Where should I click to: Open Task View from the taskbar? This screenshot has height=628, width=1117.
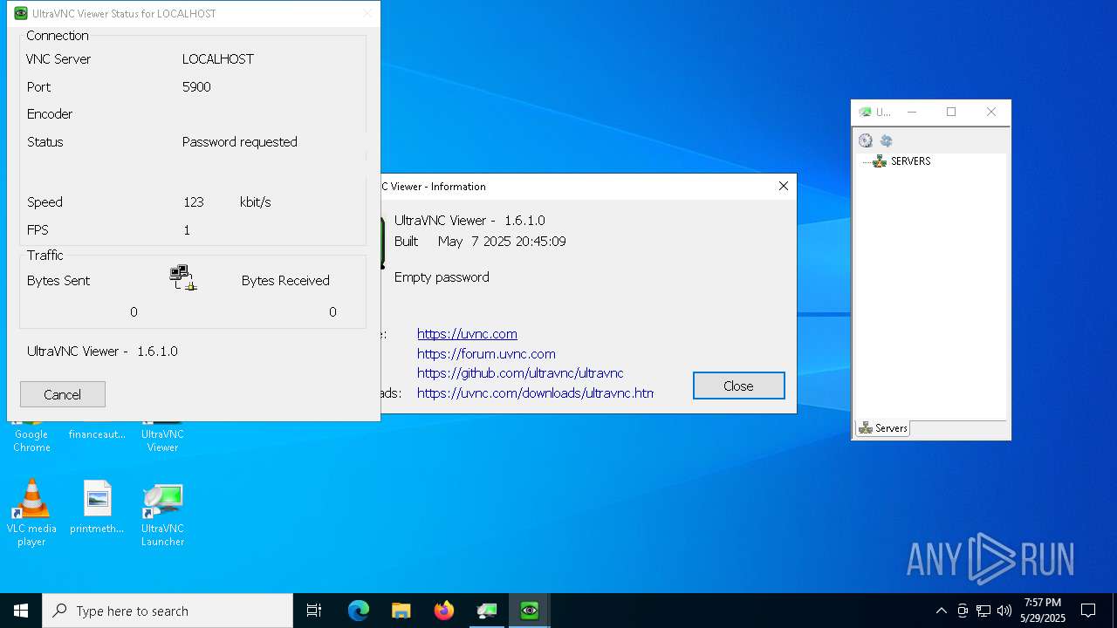(x=314, y=611)
